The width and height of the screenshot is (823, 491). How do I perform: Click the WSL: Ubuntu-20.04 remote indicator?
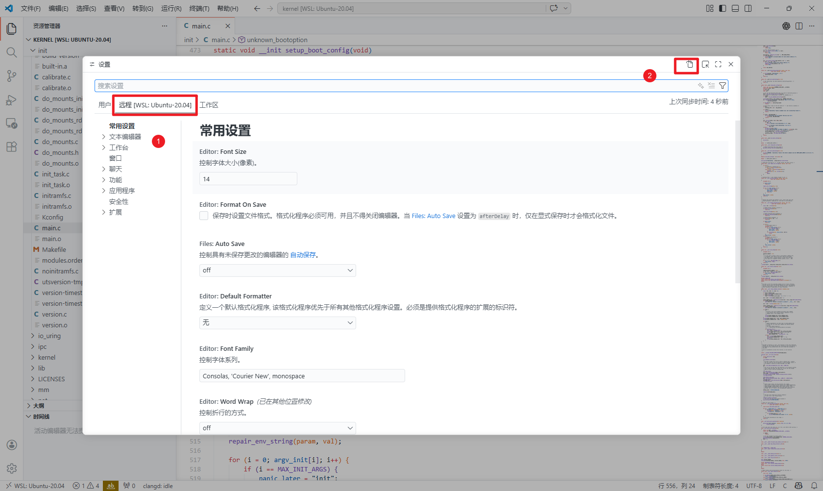35,486
